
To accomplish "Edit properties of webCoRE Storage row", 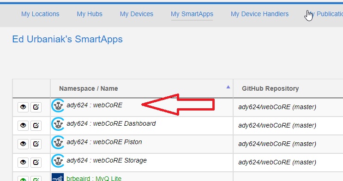I will (36, 162).
